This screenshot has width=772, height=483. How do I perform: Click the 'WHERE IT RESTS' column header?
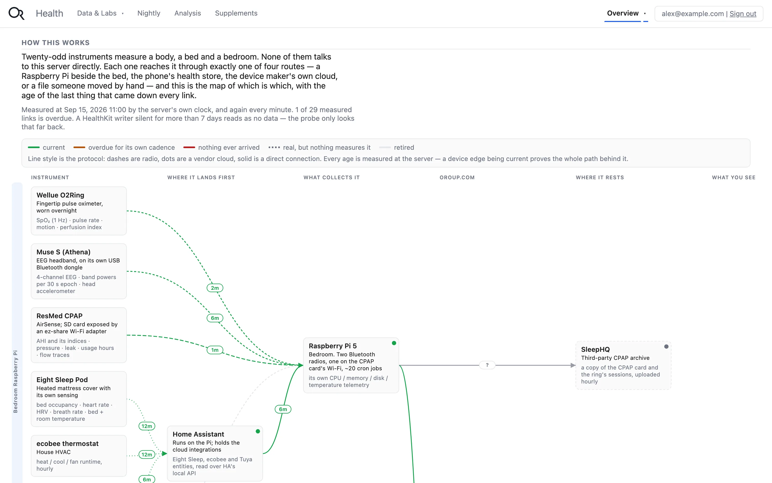point(600,178)
